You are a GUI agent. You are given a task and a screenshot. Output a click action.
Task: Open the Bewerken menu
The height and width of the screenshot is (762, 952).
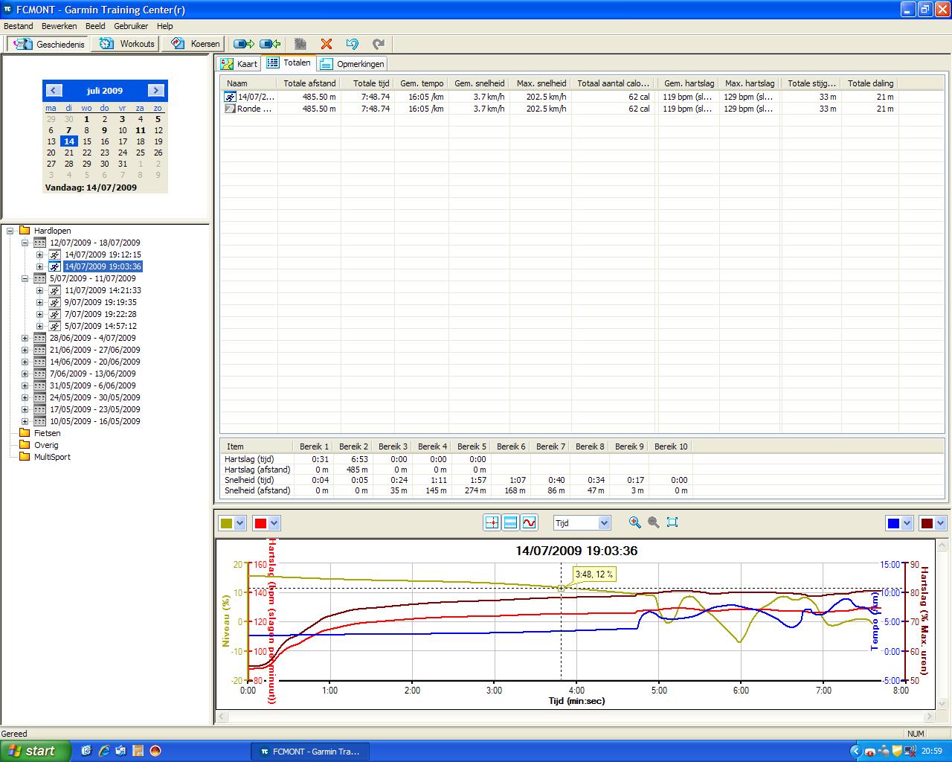coord(59,26)
